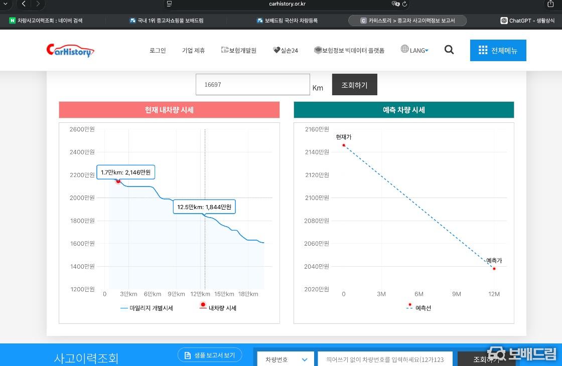The width and height of the screenshot is (562, 366).
Task: Click the 샘플 보고서 보기 button
Action: coord(210,355)
